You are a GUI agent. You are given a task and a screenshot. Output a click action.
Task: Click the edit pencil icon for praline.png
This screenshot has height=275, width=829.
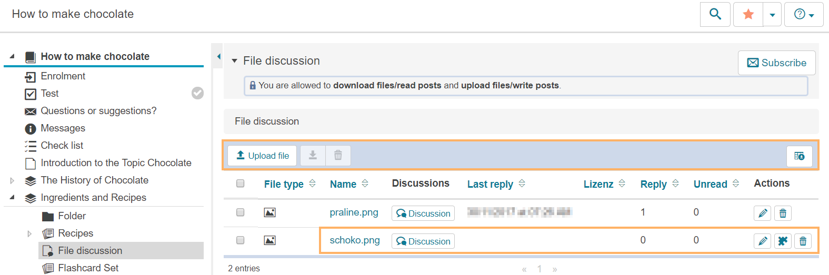click(x=762, y=213)
